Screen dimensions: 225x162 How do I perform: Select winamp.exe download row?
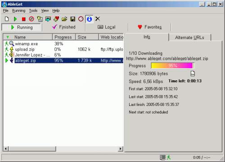(63, 44)
